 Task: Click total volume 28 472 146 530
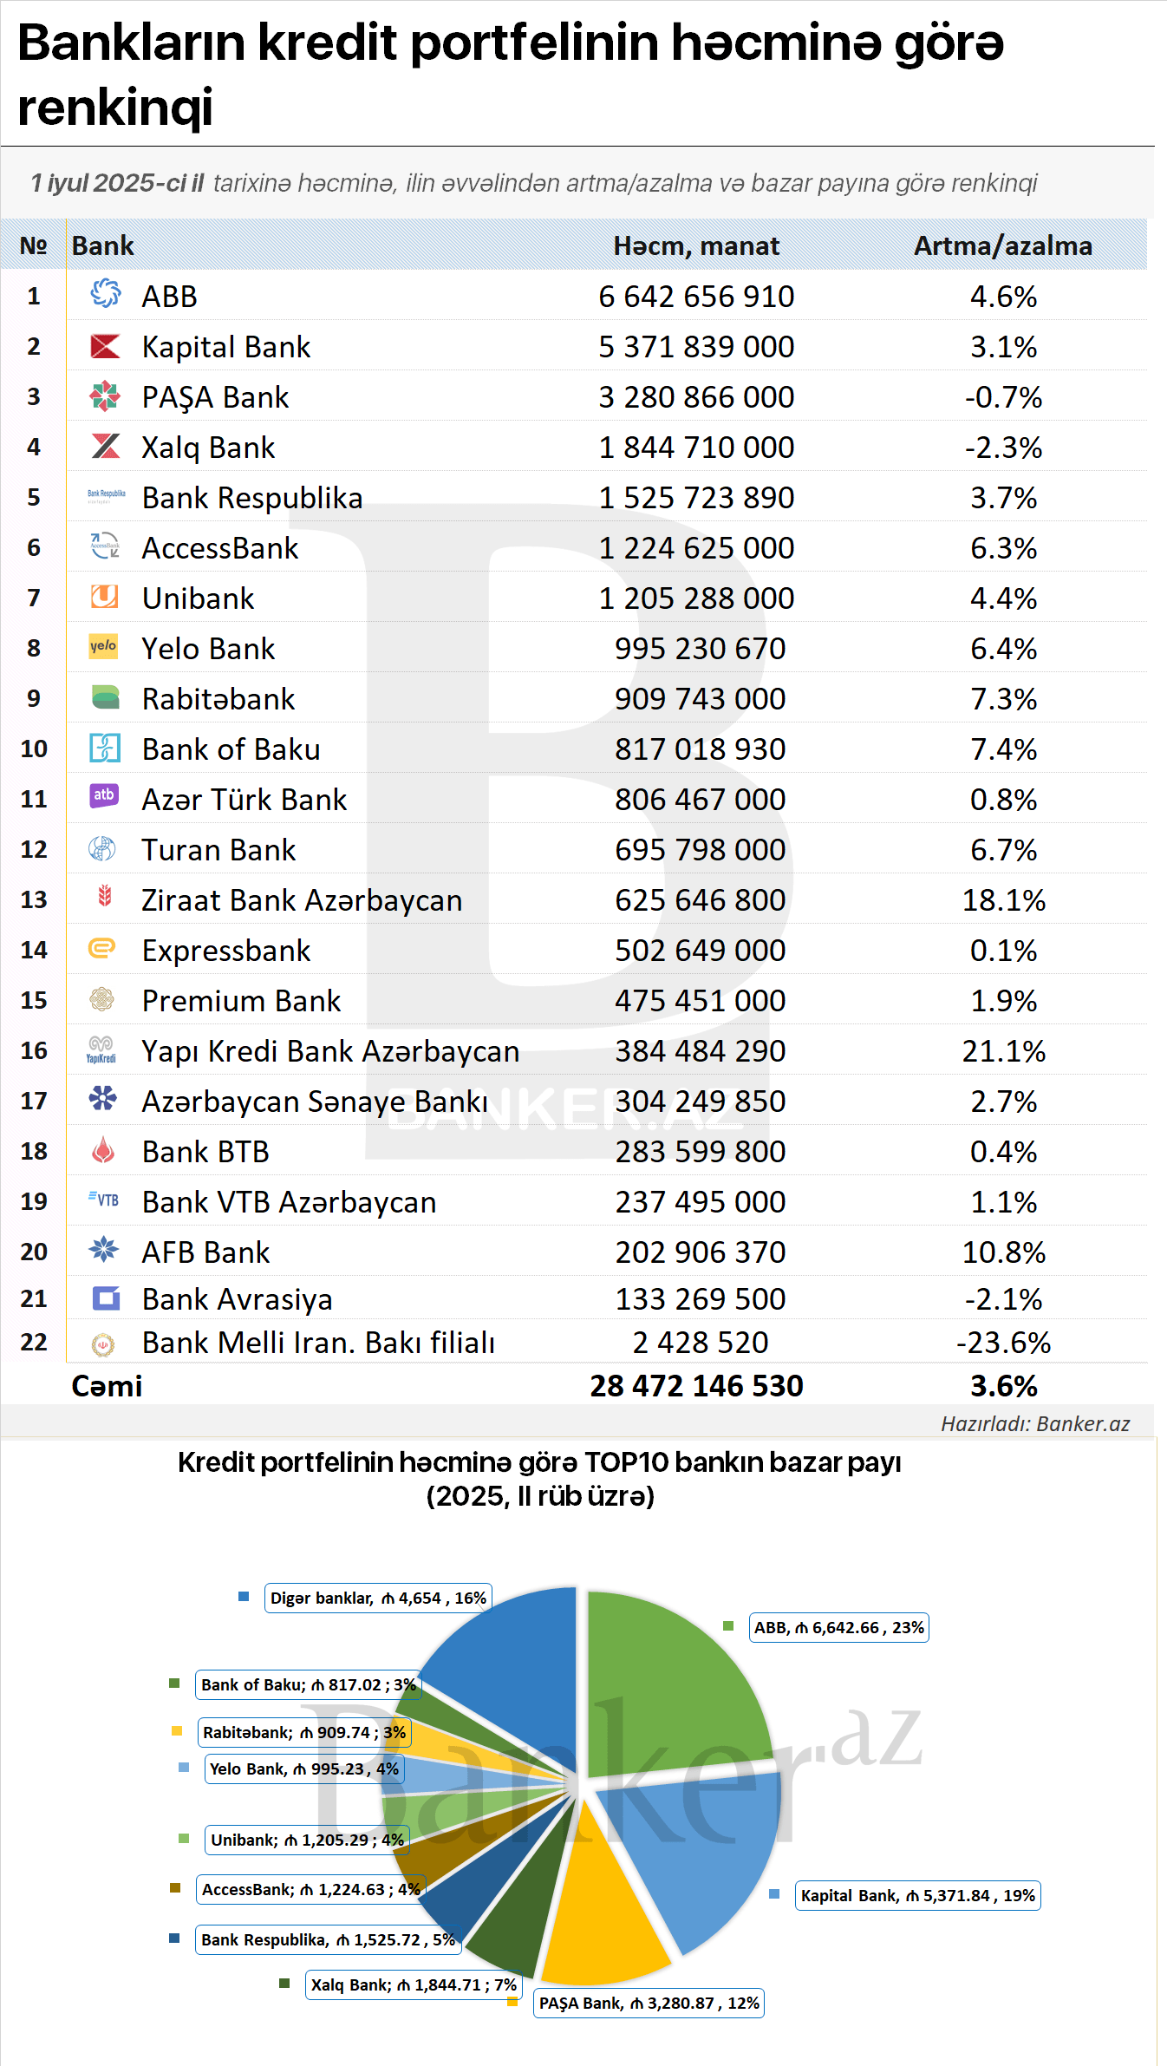coord(696,1386)
